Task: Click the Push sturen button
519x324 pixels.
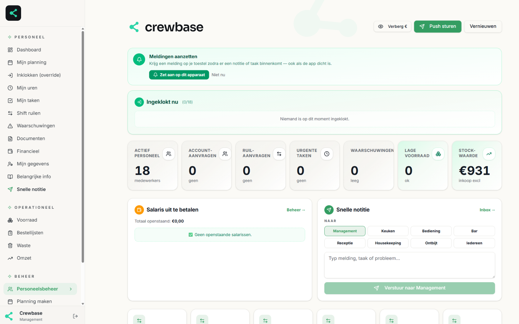Action: coord(438,27)
